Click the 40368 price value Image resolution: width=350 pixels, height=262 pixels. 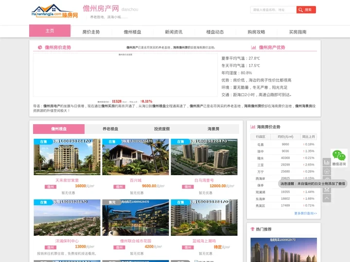285,158
